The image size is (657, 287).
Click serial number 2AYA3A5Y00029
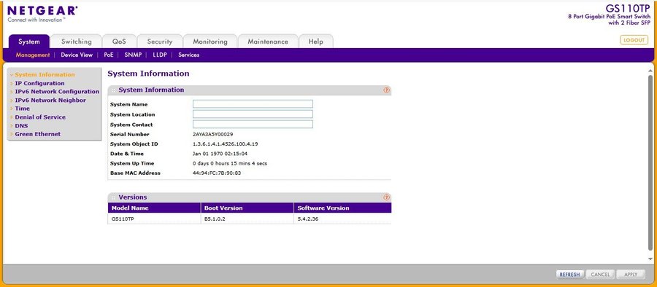point(213,134)
